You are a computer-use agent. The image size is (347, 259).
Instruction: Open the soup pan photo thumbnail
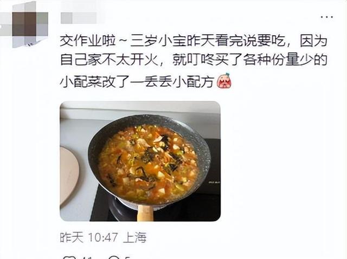[140, 161]
